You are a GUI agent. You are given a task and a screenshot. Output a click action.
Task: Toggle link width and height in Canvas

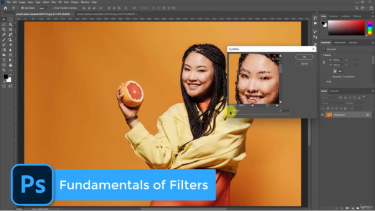(x=324, y=62)
